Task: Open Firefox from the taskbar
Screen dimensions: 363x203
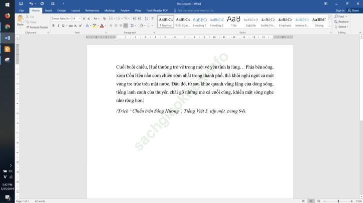Action: point(7,15)
